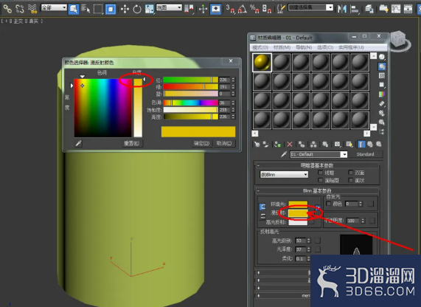Toggle the Spinner Snap icon

pos(267,9)
